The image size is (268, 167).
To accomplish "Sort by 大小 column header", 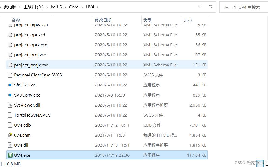I will 188,20.
